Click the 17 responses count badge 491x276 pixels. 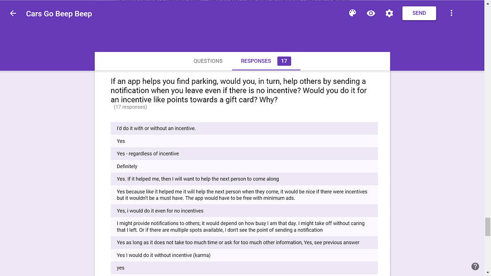tap(284, 61)
